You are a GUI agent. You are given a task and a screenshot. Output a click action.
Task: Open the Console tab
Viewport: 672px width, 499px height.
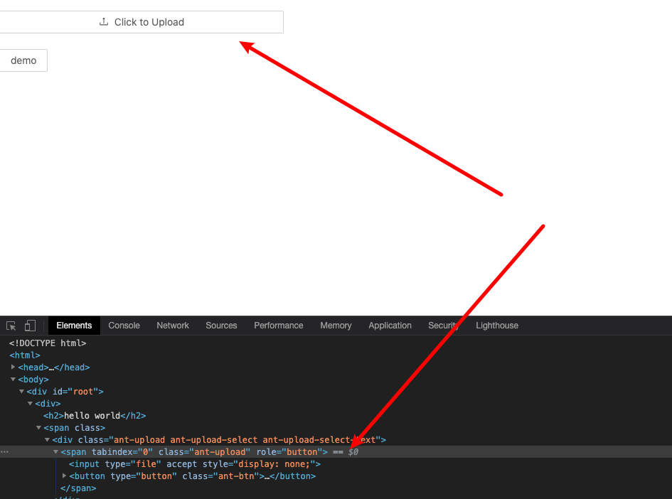click(x=124, y=326)
